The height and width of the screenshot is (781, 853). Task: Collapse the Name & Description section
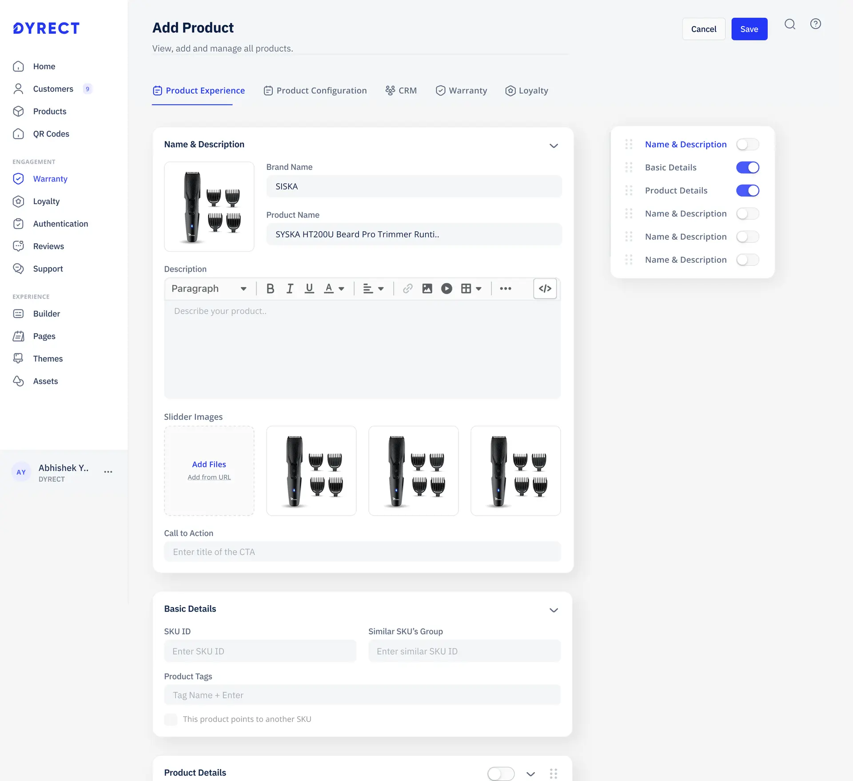[x=554, y=146]
